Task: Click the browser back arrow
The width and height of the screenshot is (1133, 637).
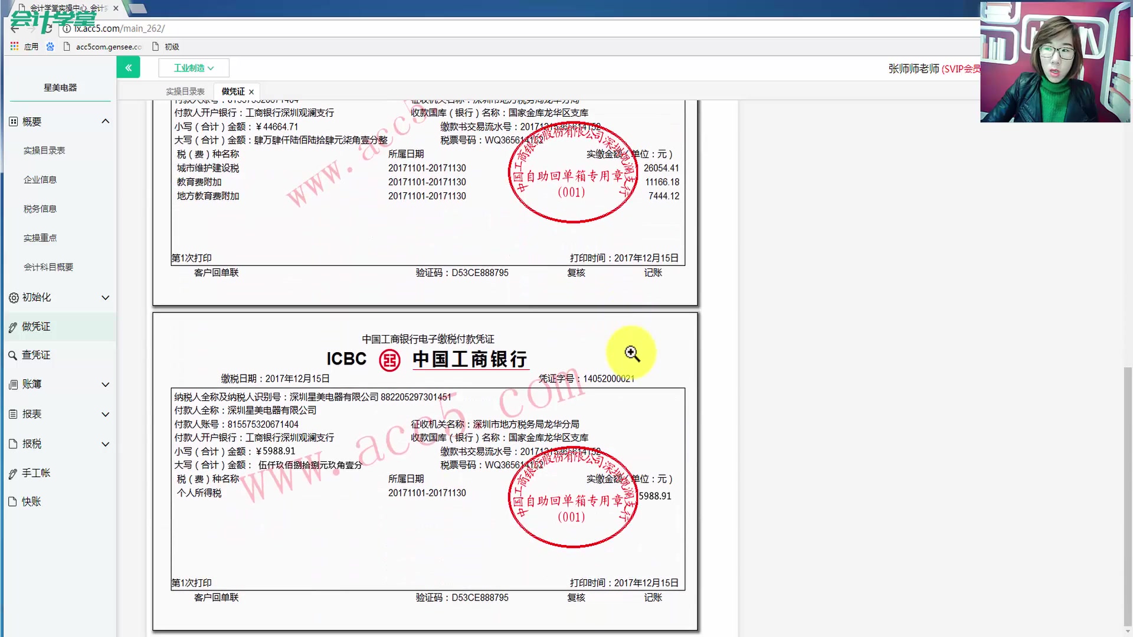Action: pos(13,28)
